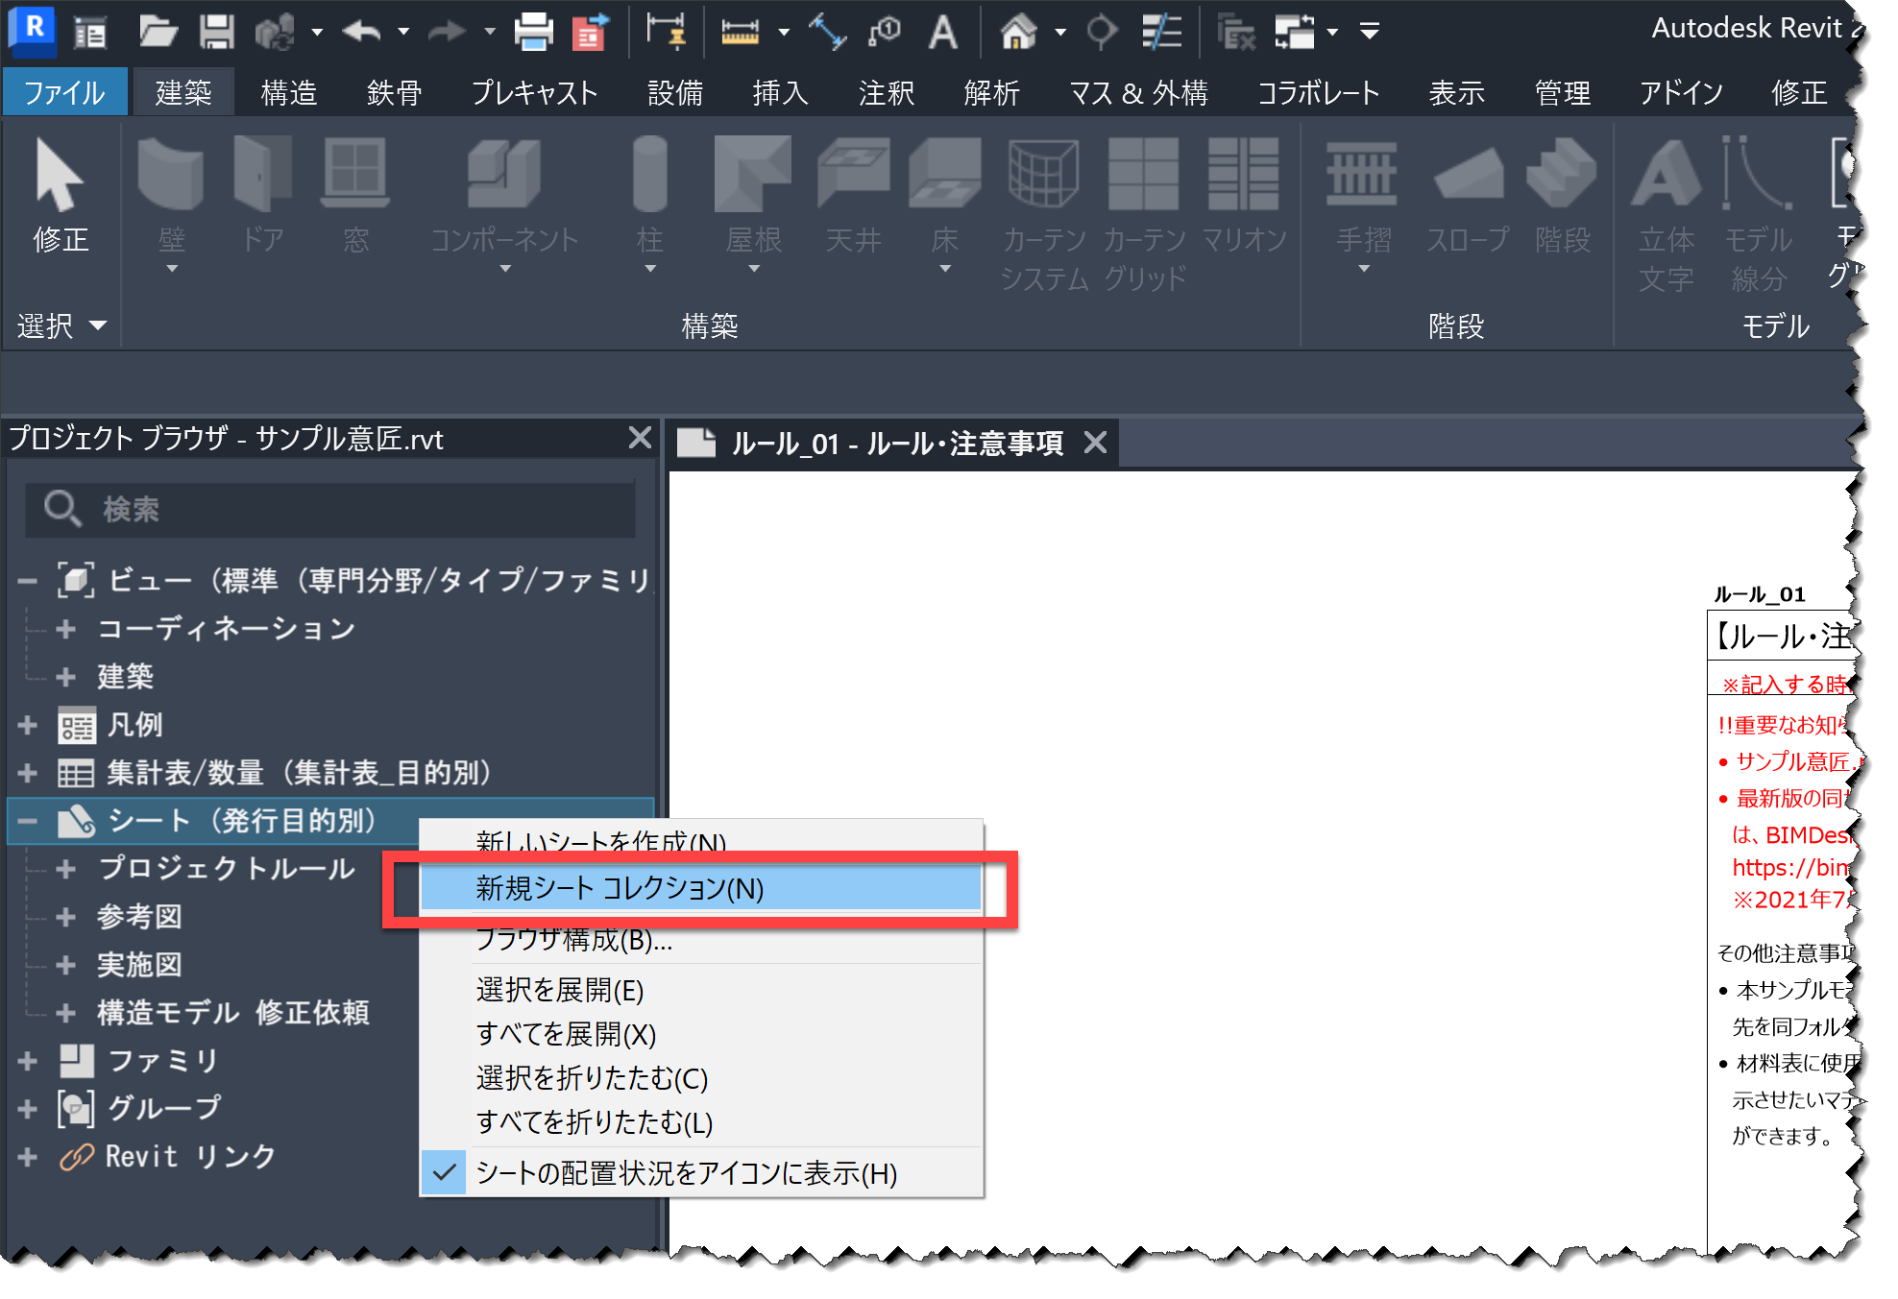Close the プロジェクト ブラウザ panel
This screenshot has width=1898, height=1299.
640,438
